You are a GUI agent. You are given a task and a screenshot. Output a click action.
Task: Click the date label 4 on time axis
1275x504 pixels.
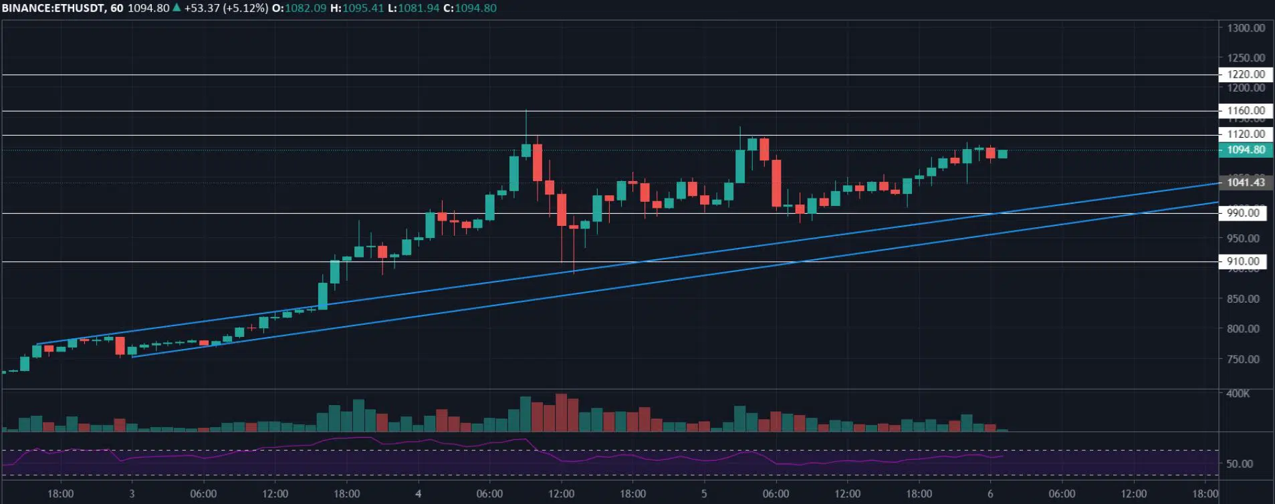coord(419,494)
